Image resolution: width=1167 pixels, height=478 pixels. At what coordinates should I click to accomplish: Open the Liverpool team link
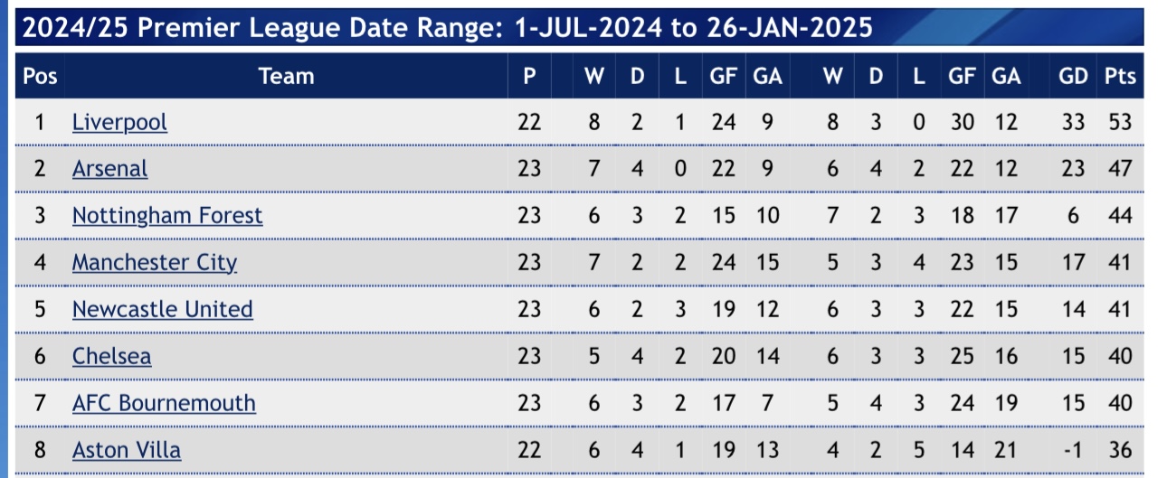tap(119, 121)
